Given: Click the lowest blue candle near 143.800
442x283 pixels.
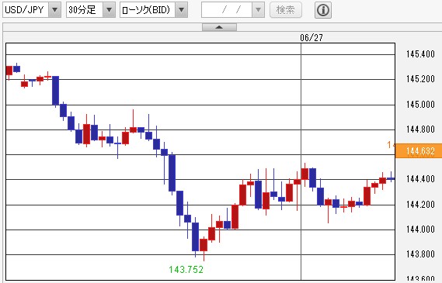Looking at the screenshot, I should (195, 236).
